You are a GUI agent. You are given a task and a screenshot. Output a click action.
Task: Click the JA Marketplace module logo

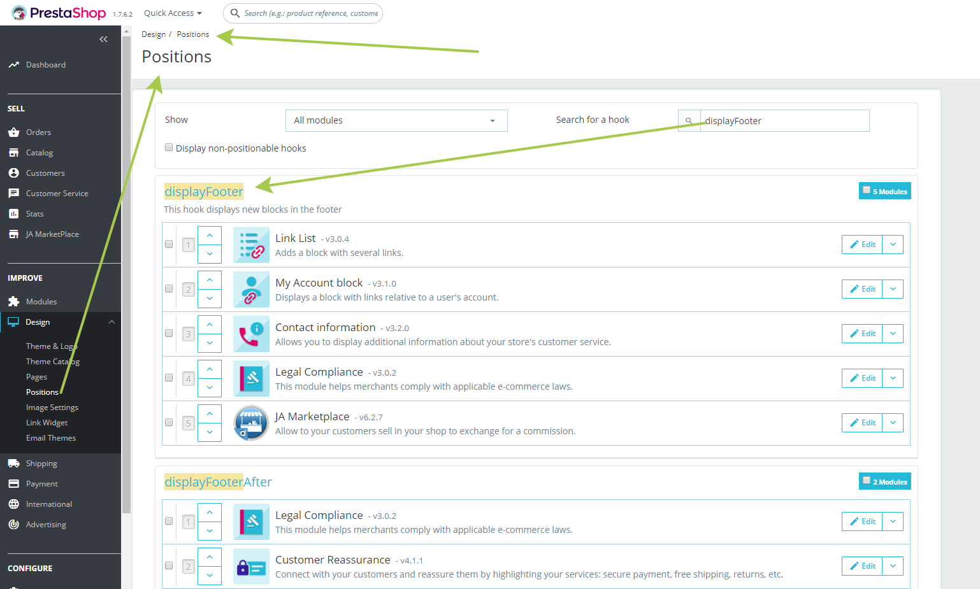coord(251,423)
